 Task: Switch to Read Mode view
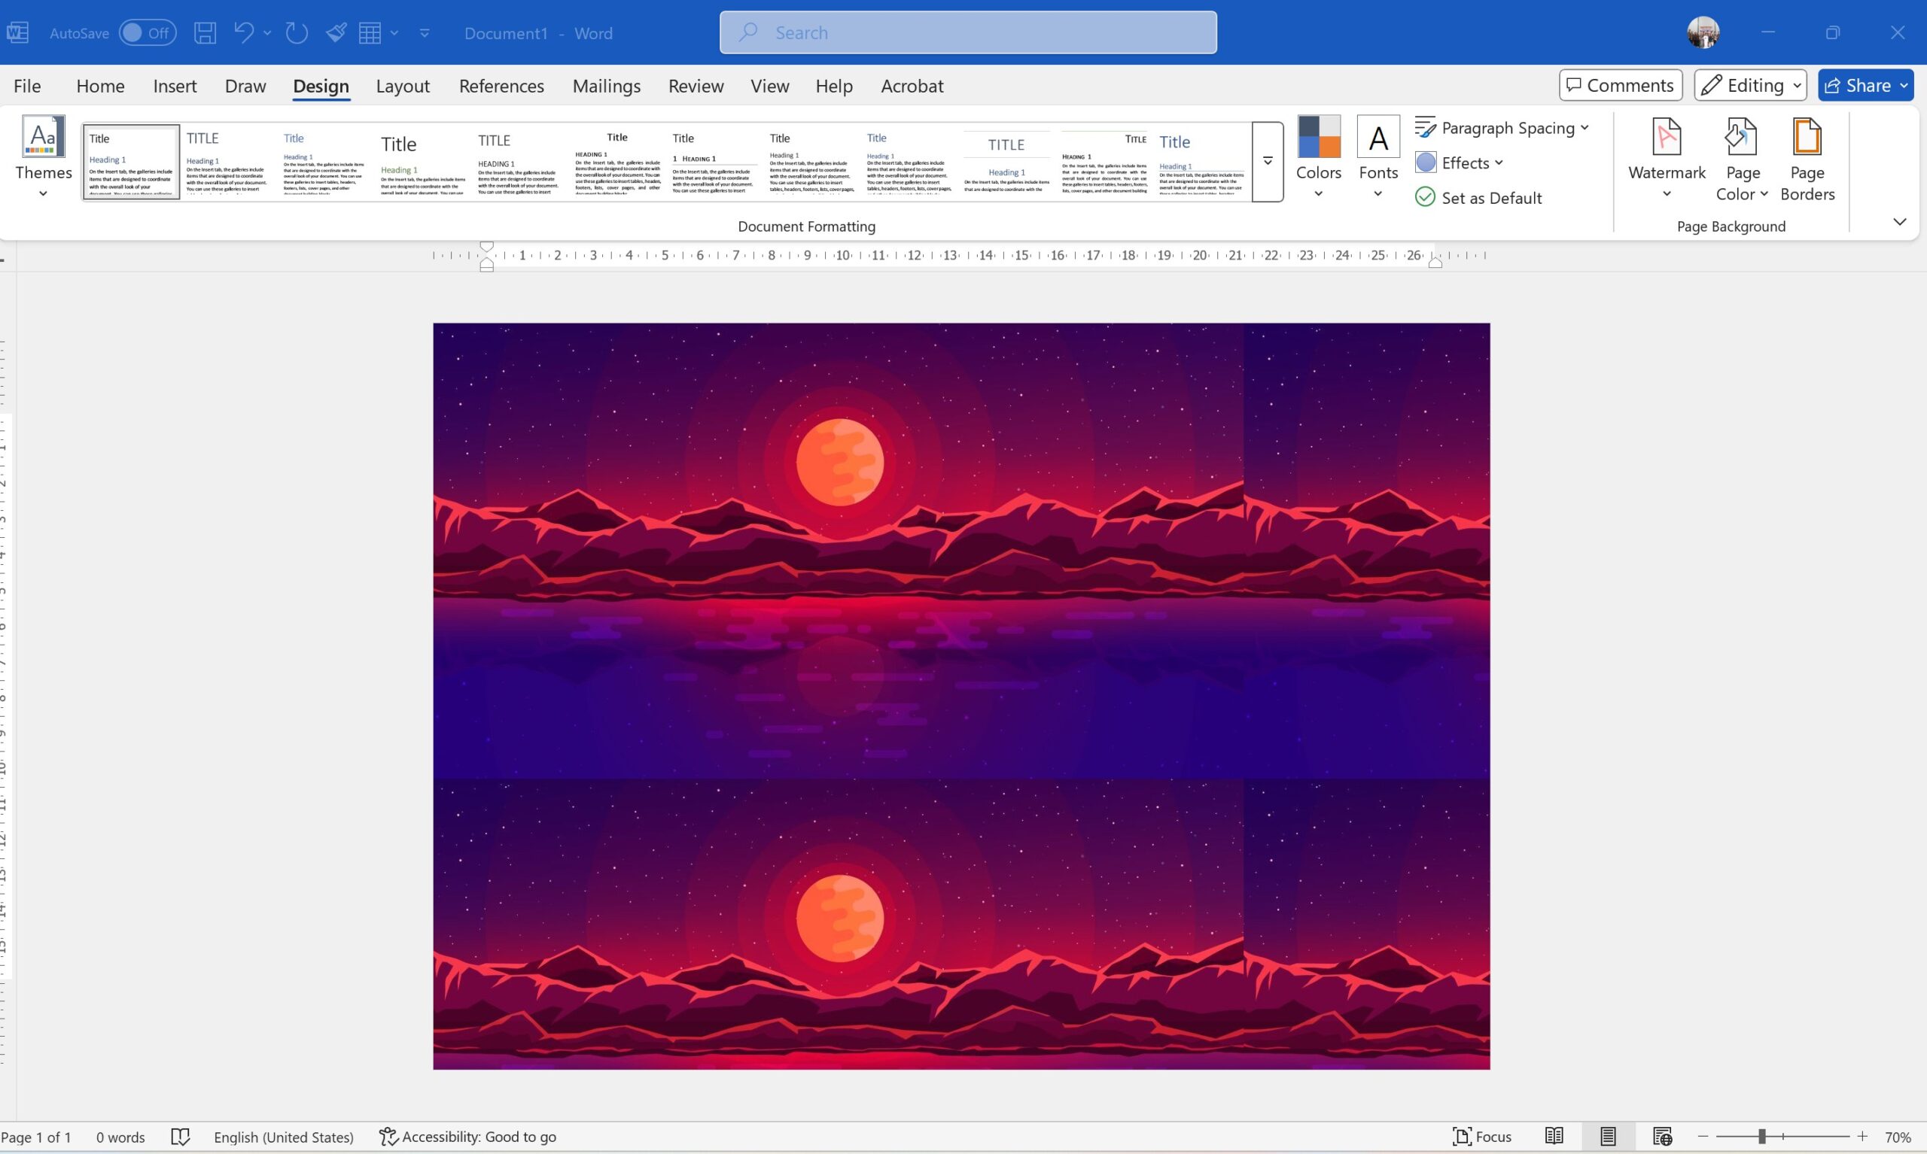[x=1553, y=1136]
